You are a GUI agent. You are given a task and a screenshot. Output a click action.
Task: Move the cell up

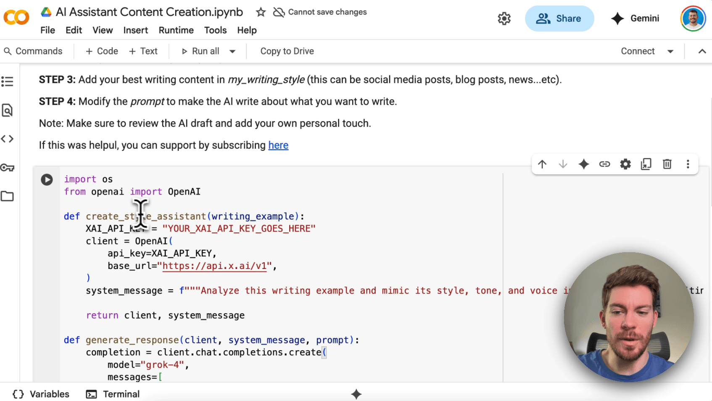(x=542, y=164)
